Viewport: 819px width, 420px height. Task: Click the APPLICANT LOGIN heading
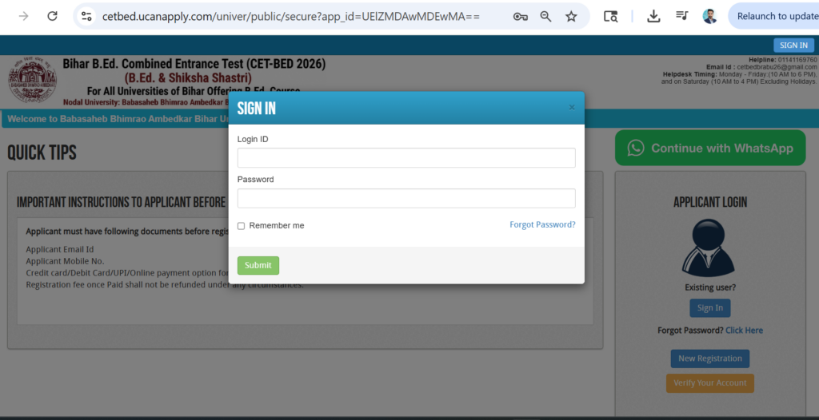tap(710, 203)
